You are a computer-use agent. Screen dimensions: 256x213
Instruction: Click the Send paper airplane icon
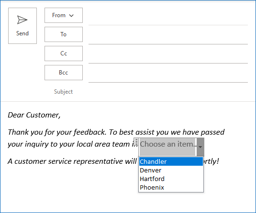pyautogui.click(x=22, y=20)
